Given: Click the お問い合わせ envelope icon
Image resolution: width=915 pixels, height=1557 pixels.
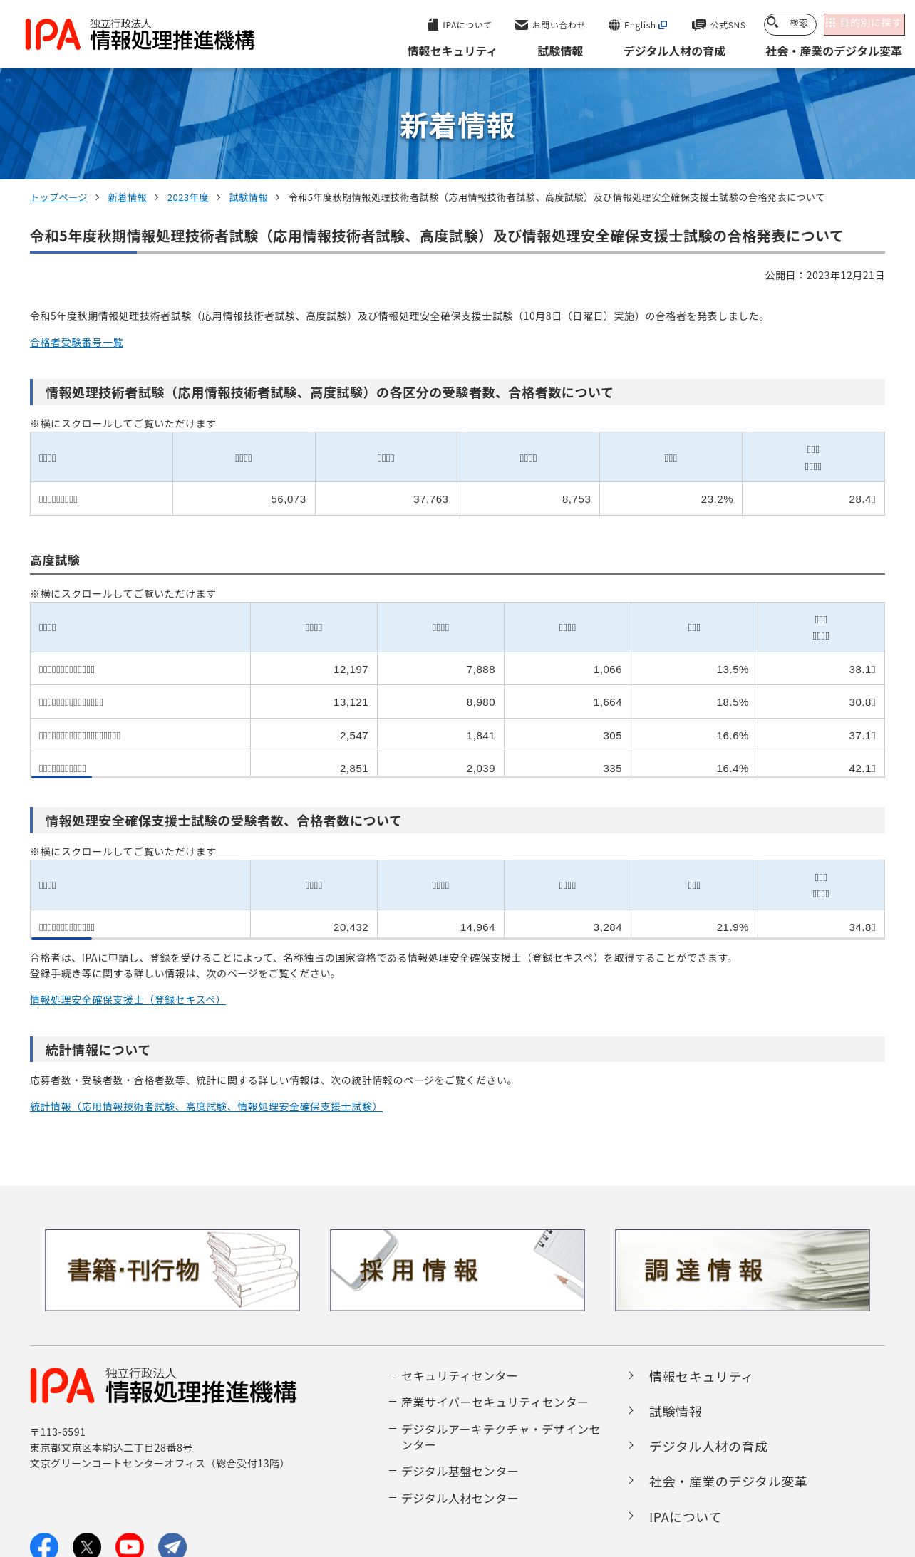Looking at the screenshot, I should [x=522, y=25].
